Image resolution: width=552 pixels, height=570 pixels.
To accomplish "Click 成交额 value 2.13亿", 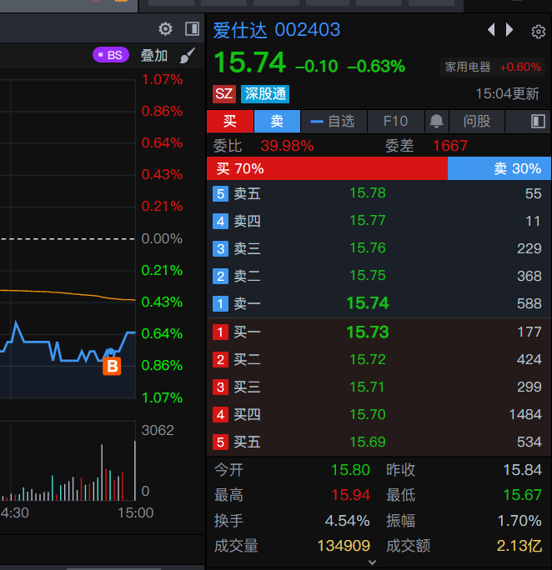I will click(x=519, y=546).
